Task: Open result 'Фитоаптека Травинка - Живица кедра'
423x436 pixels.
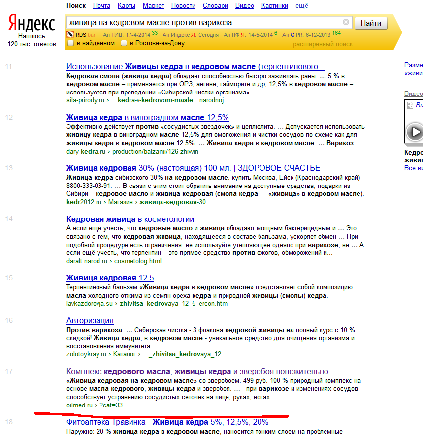Action: point(167,422)
